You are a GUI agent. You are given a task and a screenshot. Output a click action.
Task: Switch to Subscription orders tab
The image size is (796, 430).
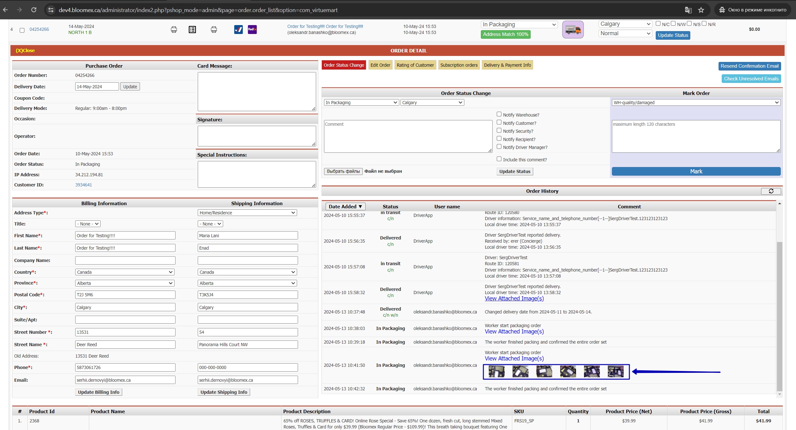tap(459, 65)
